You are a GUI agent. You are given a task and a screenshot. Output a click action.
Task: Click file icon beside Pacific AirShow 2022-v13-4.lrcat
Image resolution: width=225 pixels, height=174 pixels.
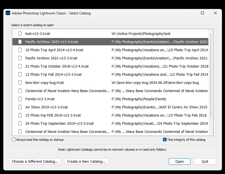point(20,42)
